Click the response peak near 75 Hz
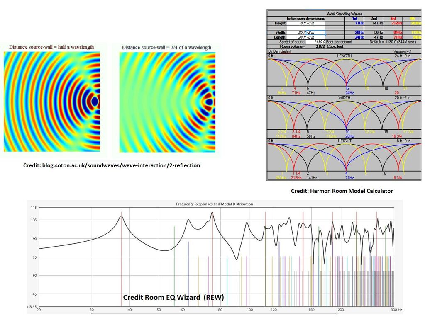 coord(212,213)
